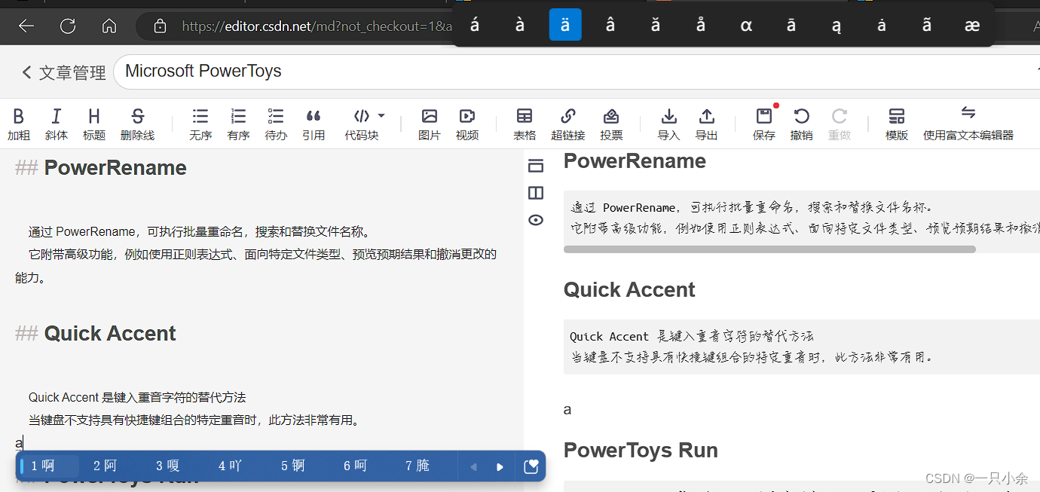View site lock information

[x=160, y=26]
